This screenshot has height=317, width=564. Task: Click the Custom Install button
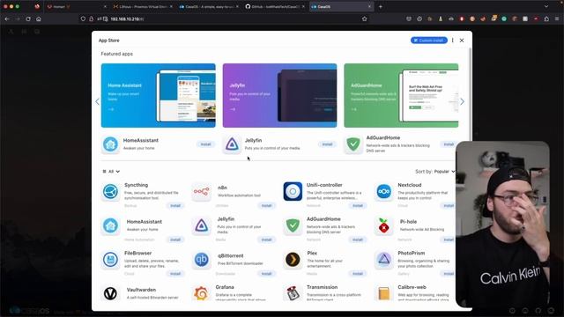click(x=429, y=41)
